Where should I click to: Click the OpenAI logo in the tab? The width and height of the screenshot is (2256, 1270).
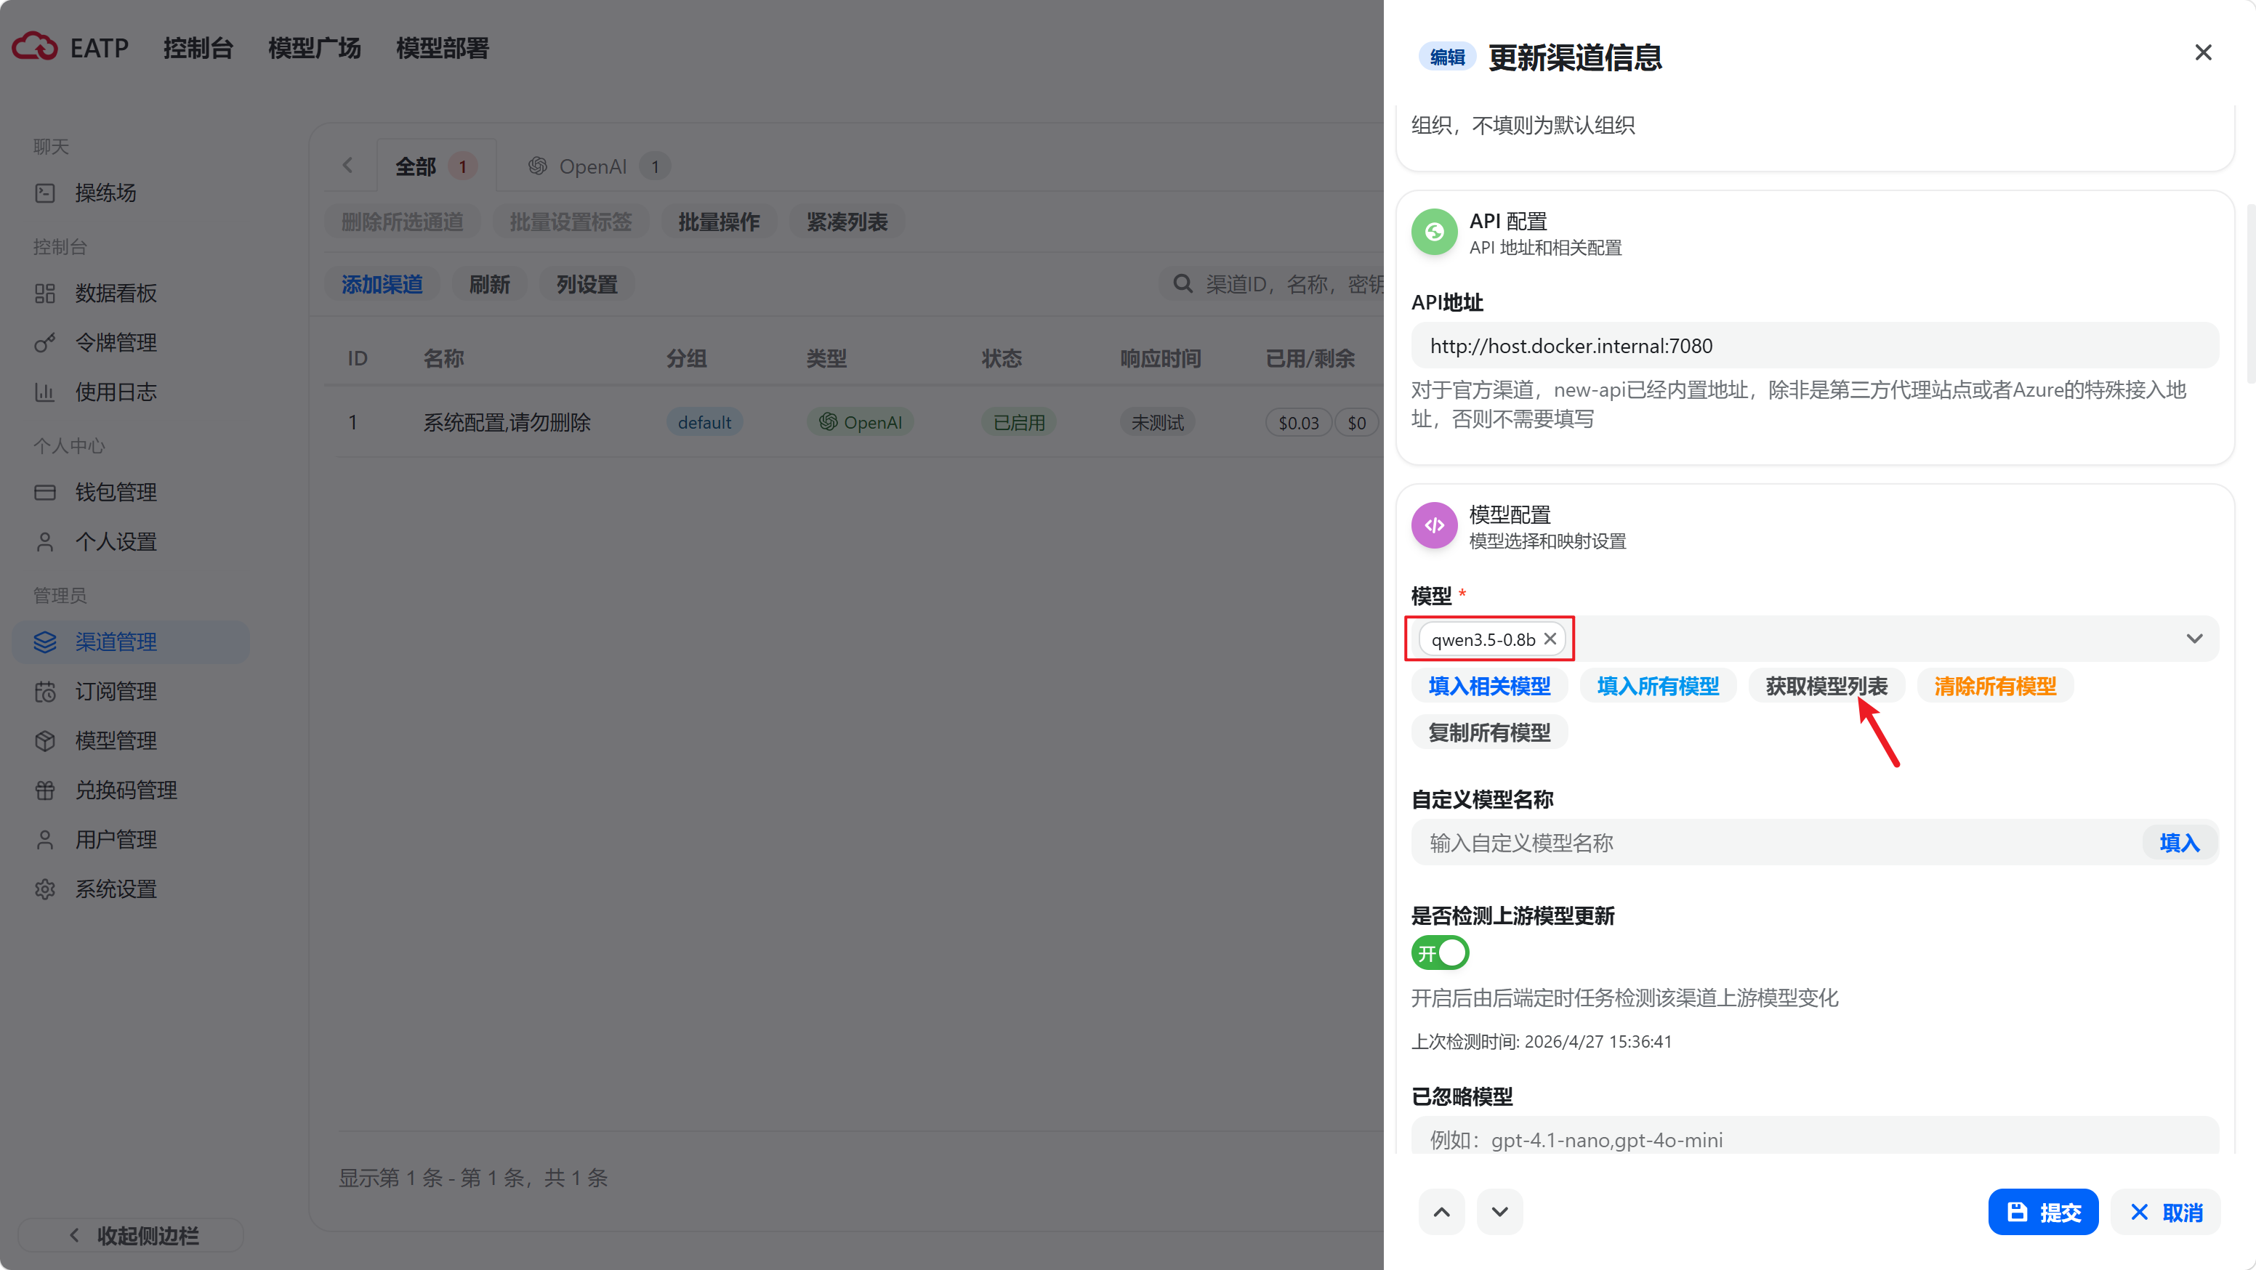(538, 166)
